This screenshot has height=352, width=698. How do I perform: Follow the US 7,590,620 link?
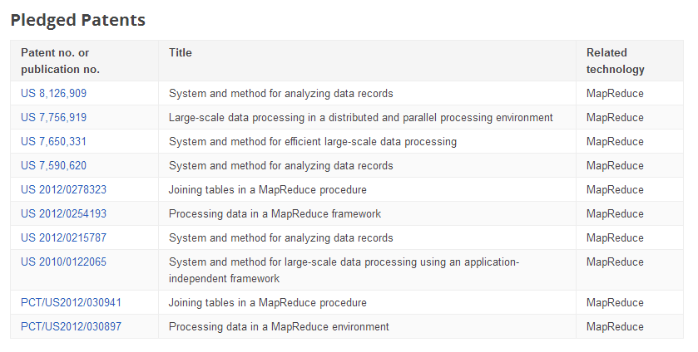[53, 165]
